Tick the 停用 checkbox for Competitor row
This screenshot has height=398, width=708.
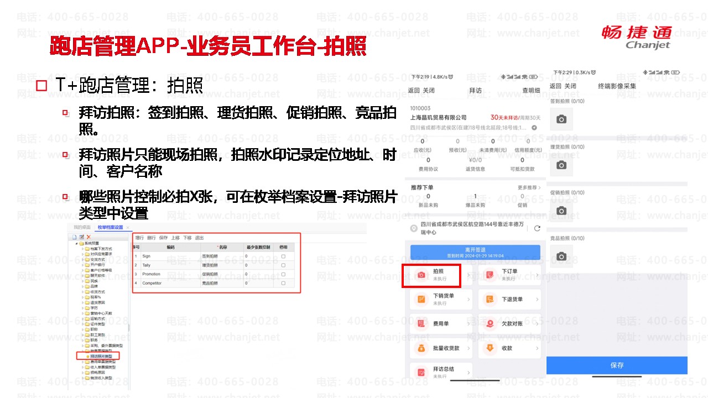pos(284,283)
